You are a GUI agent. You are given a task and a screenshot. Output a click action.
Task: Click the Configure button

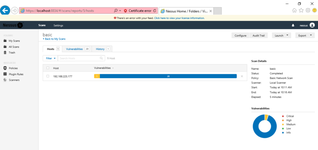pos(240,35)
